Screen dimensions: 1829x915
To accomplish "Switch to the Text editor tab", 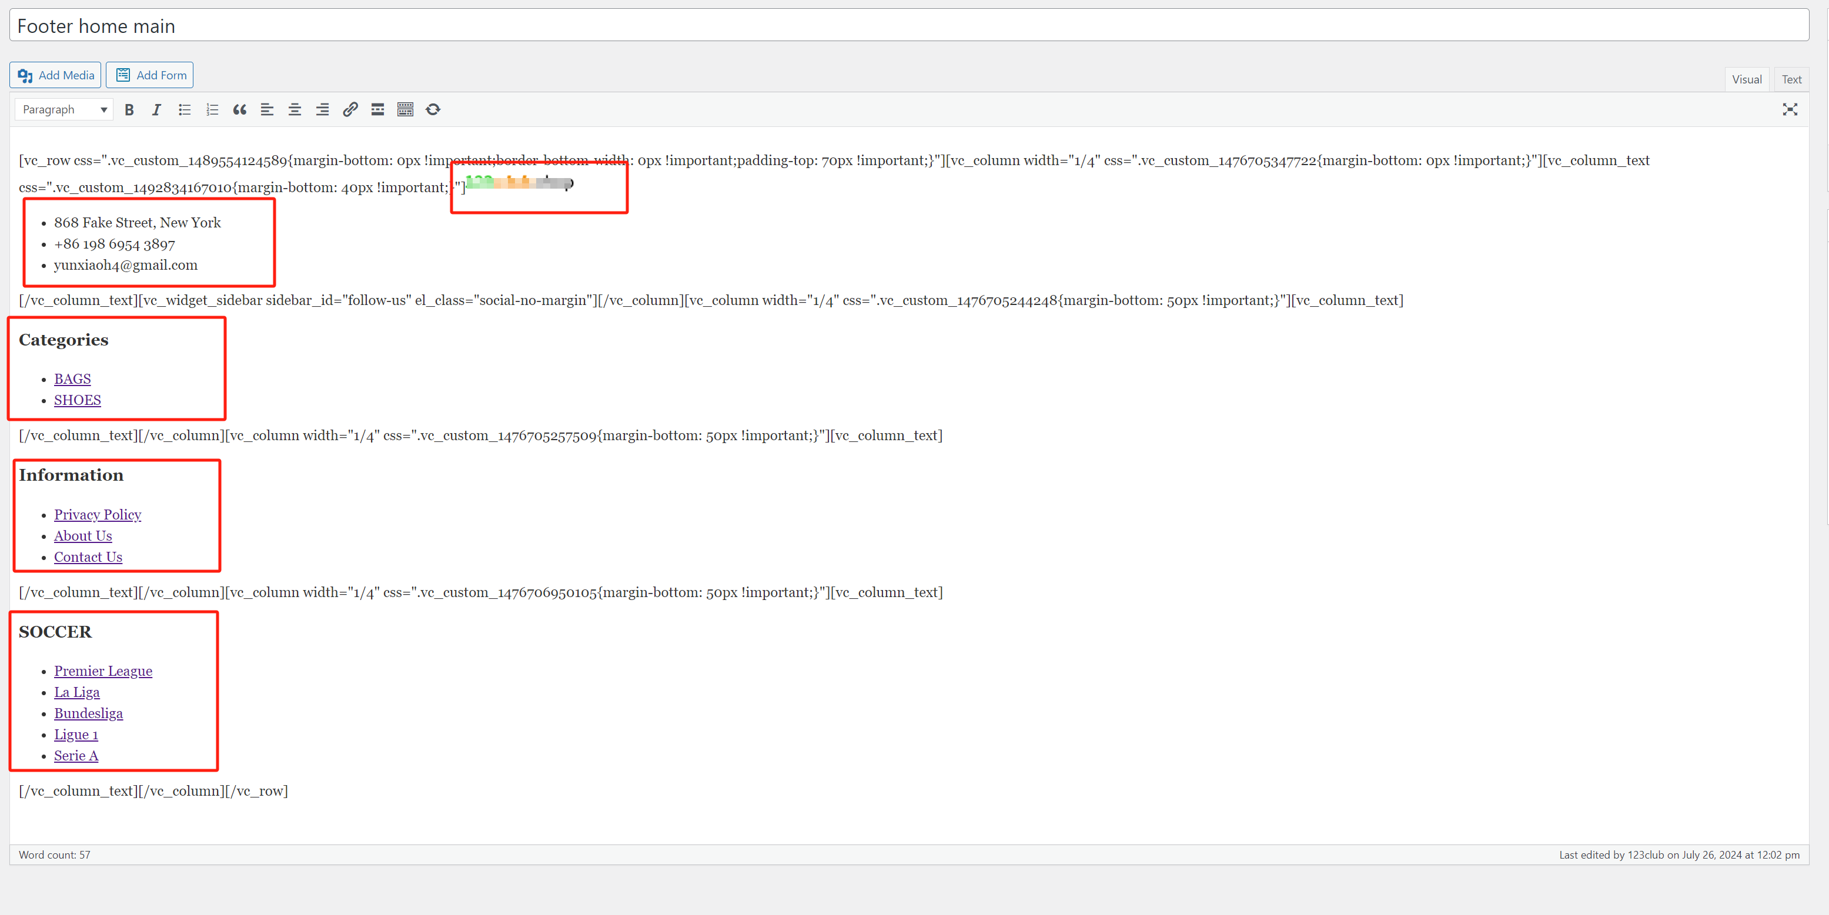I will 1791,79.
